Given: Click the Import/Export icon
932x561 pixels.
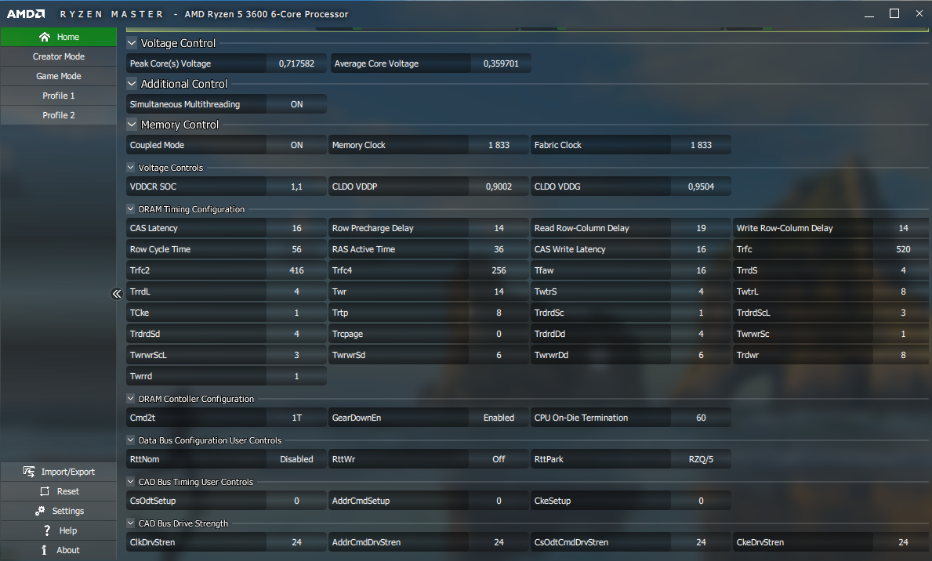Looking at the screenshot, I should [x=28, y=471].
